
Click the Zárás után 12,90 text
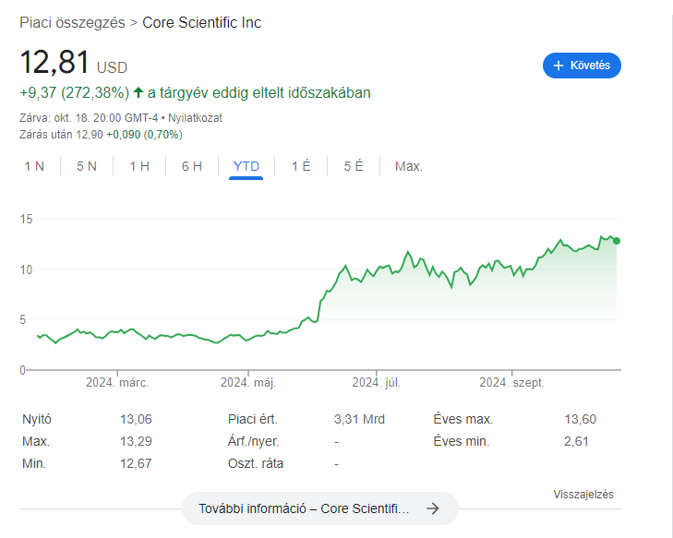pyautogui.click(x=61, y=135)
